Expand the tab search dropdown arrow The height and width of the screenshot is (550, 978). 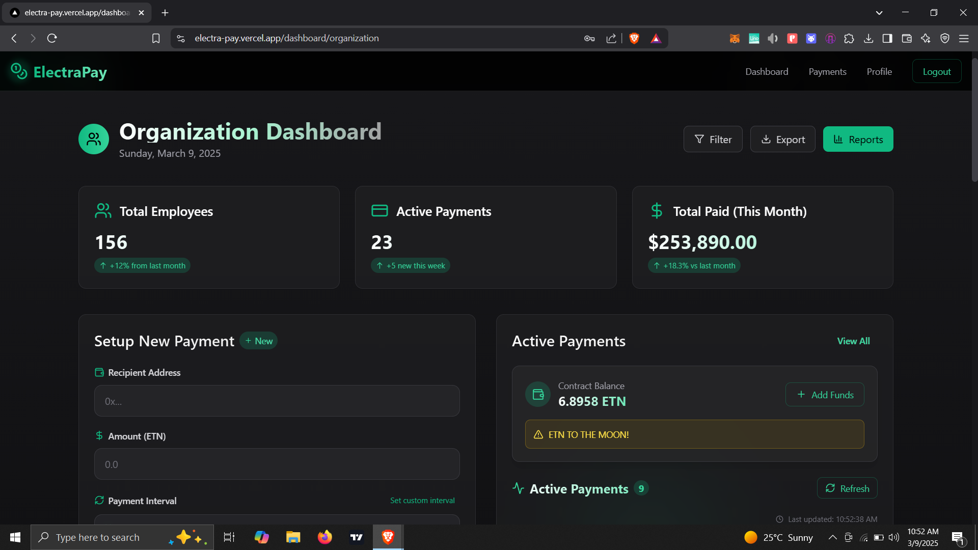point(879,13)
